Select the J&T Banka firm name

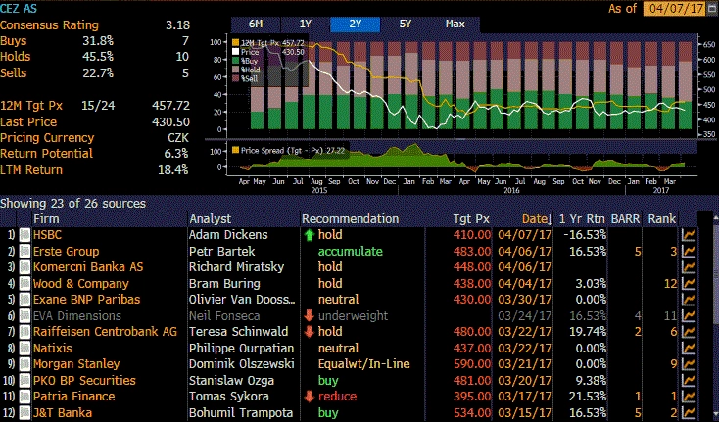click(63, 413)
